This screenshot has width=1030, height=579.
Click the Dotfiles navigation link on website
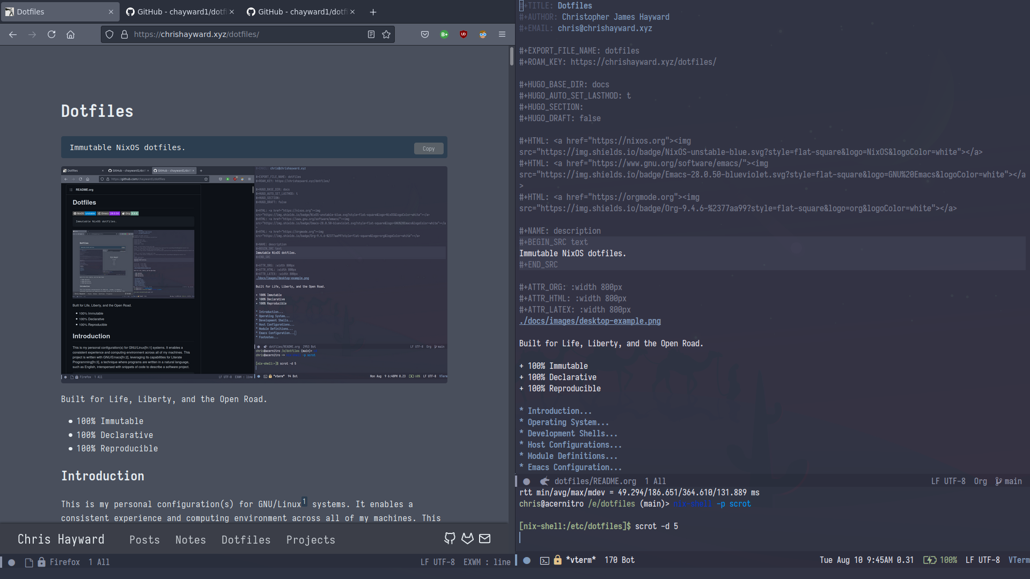(x=246, y=539)
